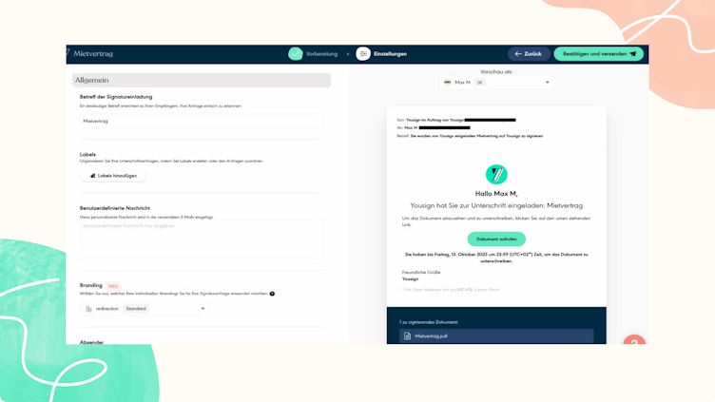Click the document icon beside Mietvertrag.pdf
715x402 pixels.
407,335
